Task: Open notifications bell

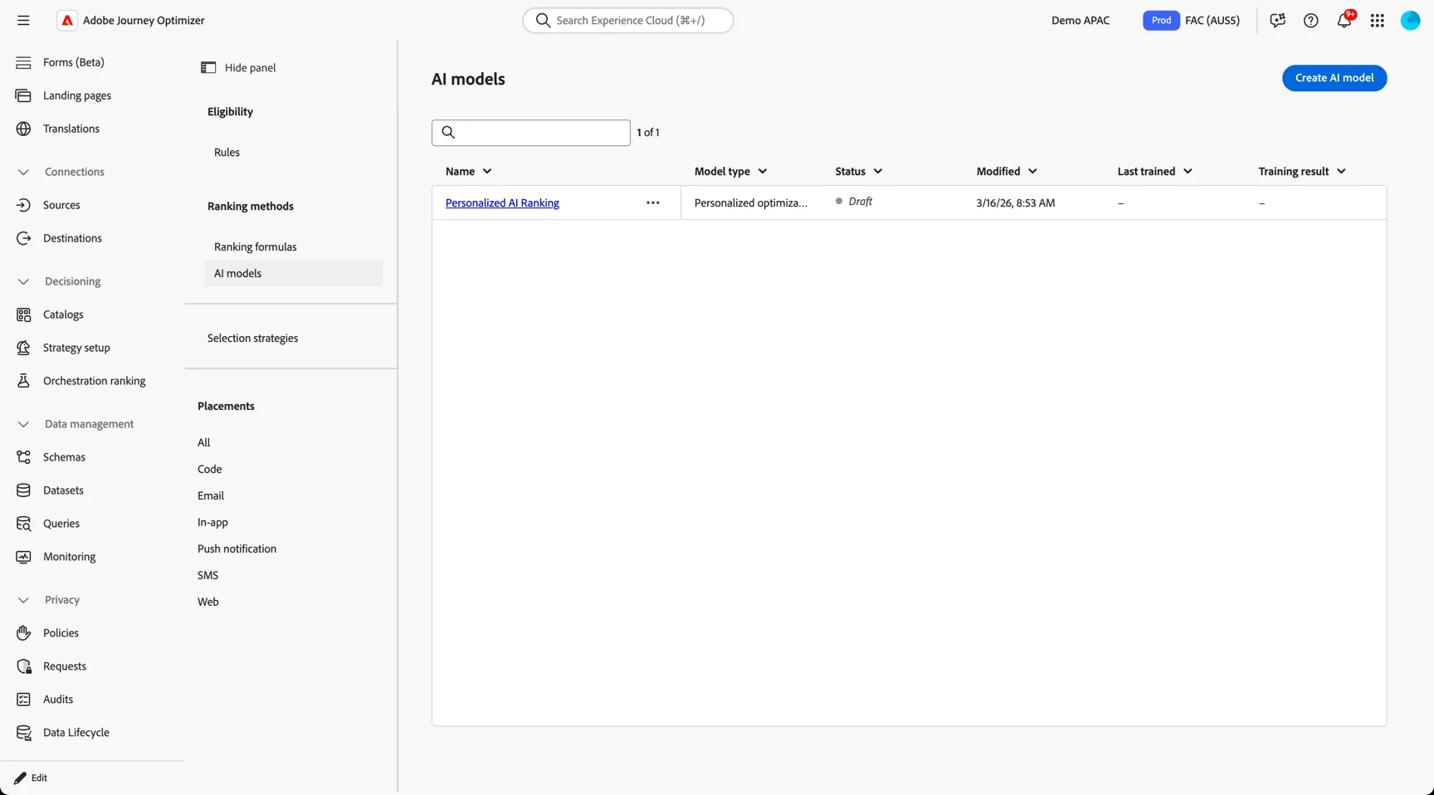Action: (1344, 21)
